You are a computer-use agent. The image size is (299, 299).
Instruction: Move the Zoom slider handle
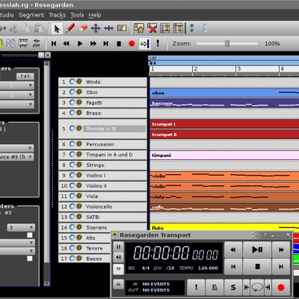(x=227, y=43)
